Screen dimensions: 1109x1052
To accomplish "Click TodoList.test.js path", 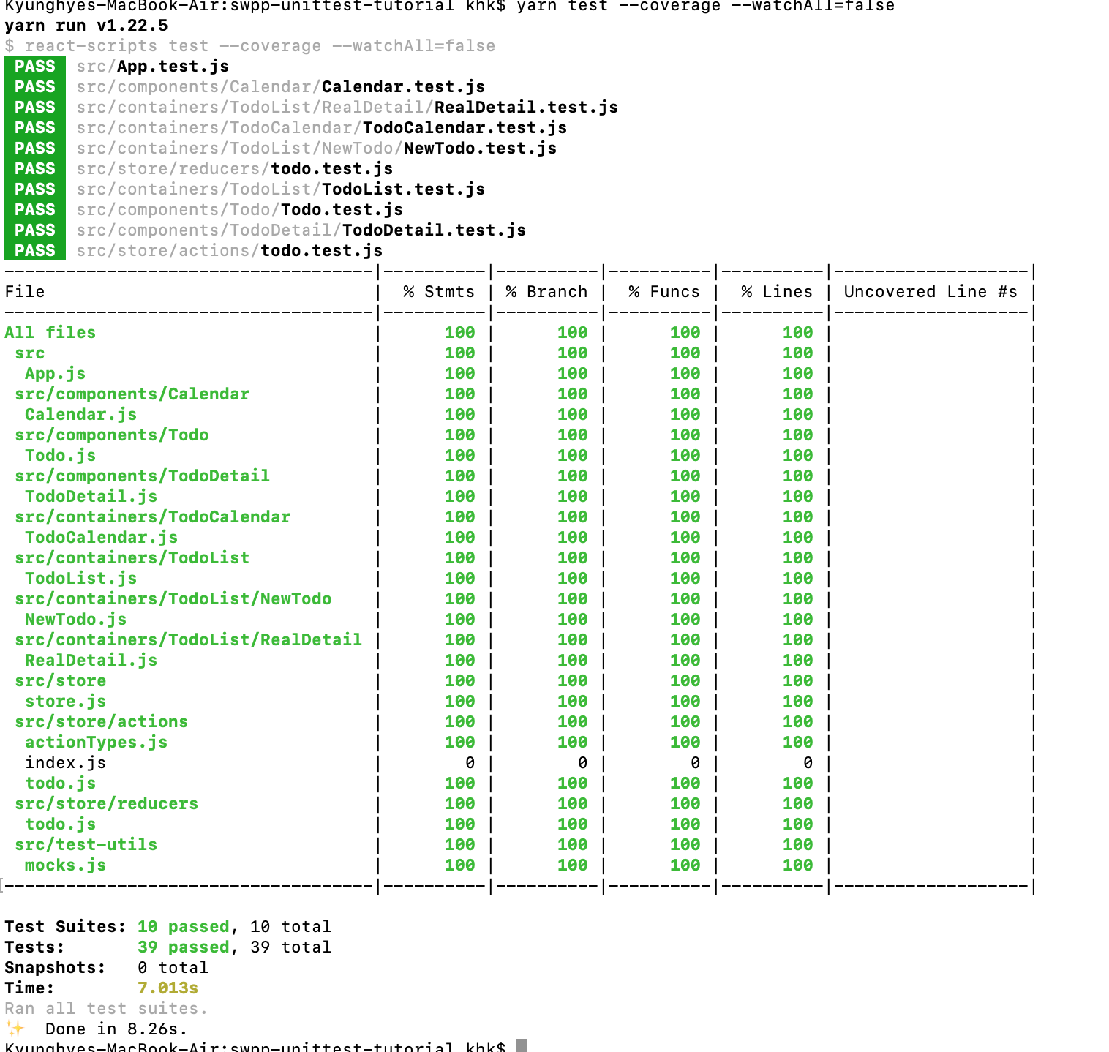I will 281,189.
